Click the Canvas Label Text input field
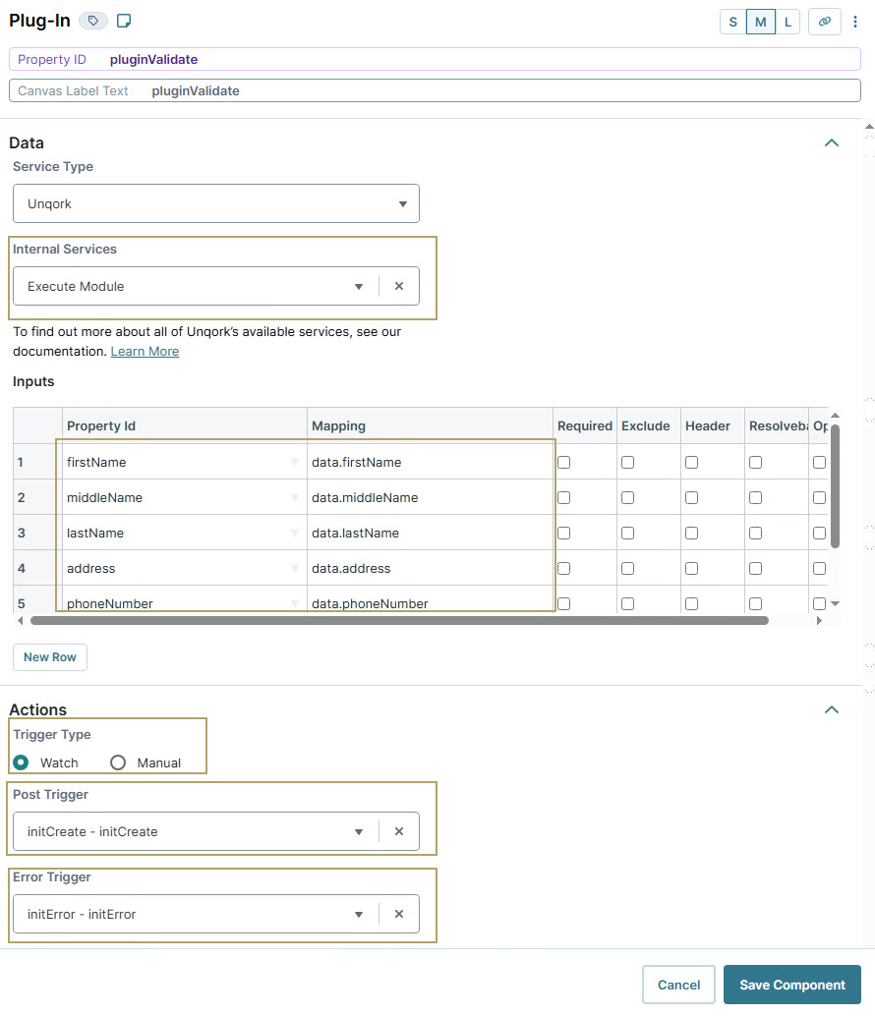875x1016 pixels. pyautogui.click(x=393, y=90)
